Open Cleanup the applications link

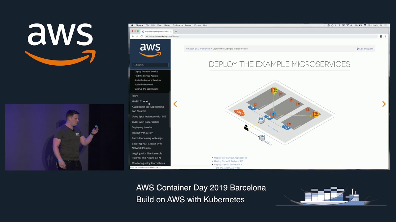(x=146, y=89)
